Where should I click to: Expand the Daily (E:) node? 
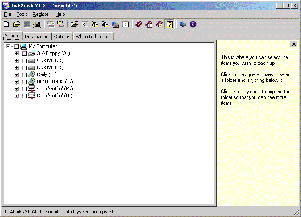[x=16, y=74]
